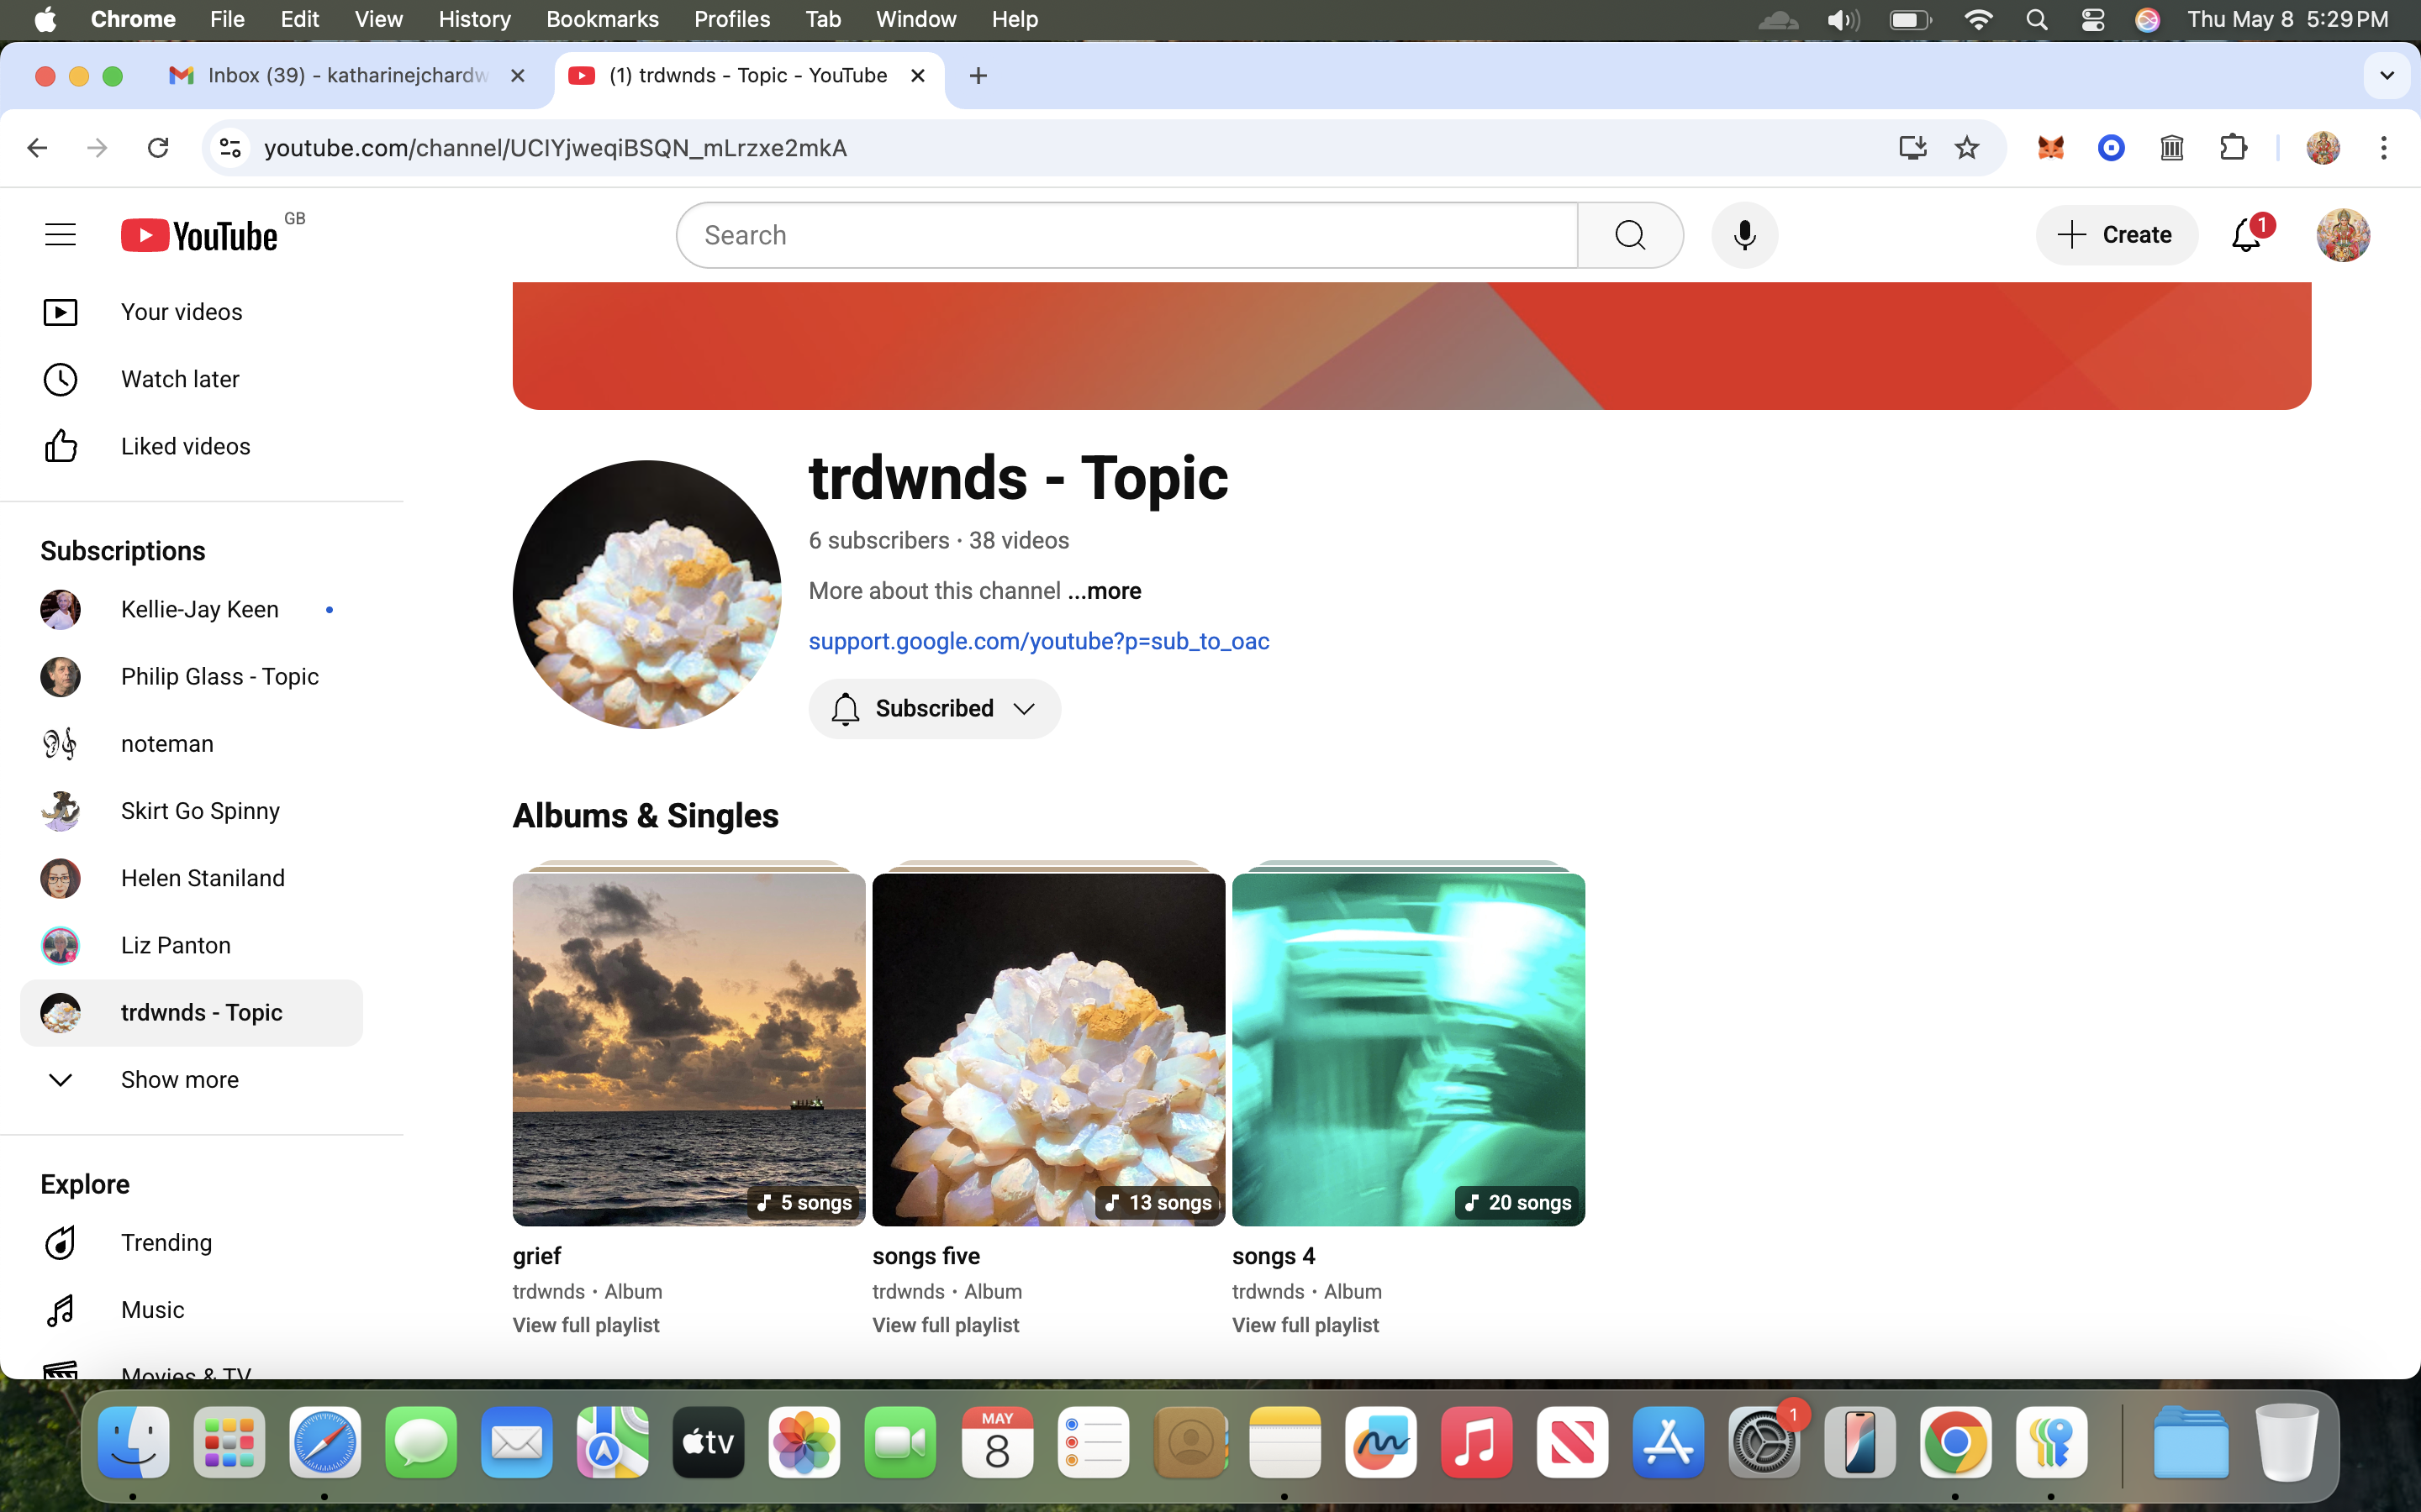Go back with the browser back arrow

38,148
